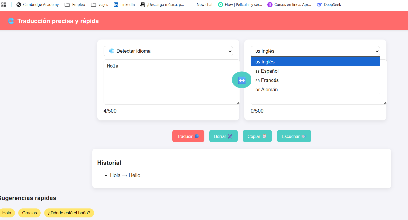The height and width of the screenshot is (220, 408).
Task: Open the Descarga música bookmark
Action: click(162, 5)
